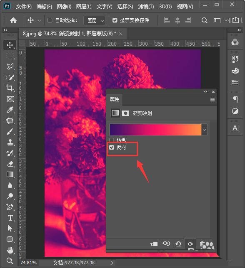Select the Eraser tool

tap(10, 164)
